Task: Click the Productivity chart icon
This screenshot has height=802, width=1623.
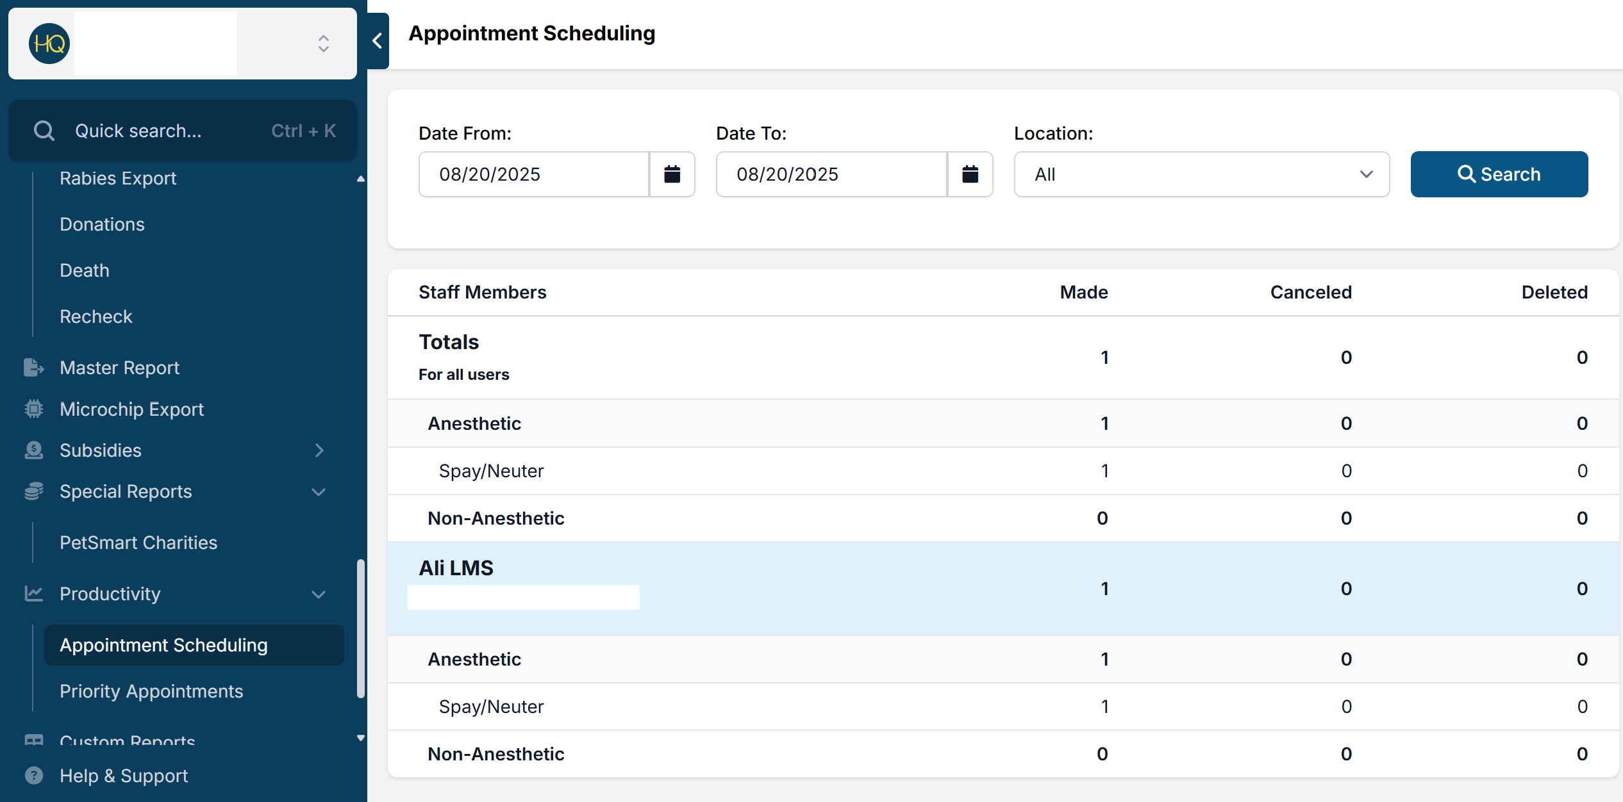Action: pos(33,594)
